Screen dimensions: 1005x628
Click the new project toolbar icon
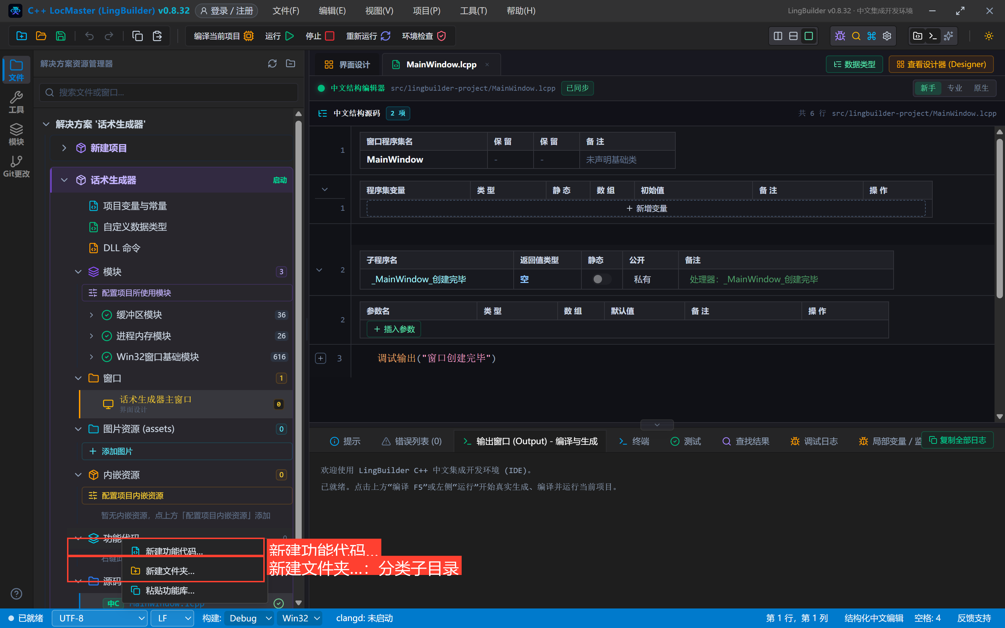(22, 36)
